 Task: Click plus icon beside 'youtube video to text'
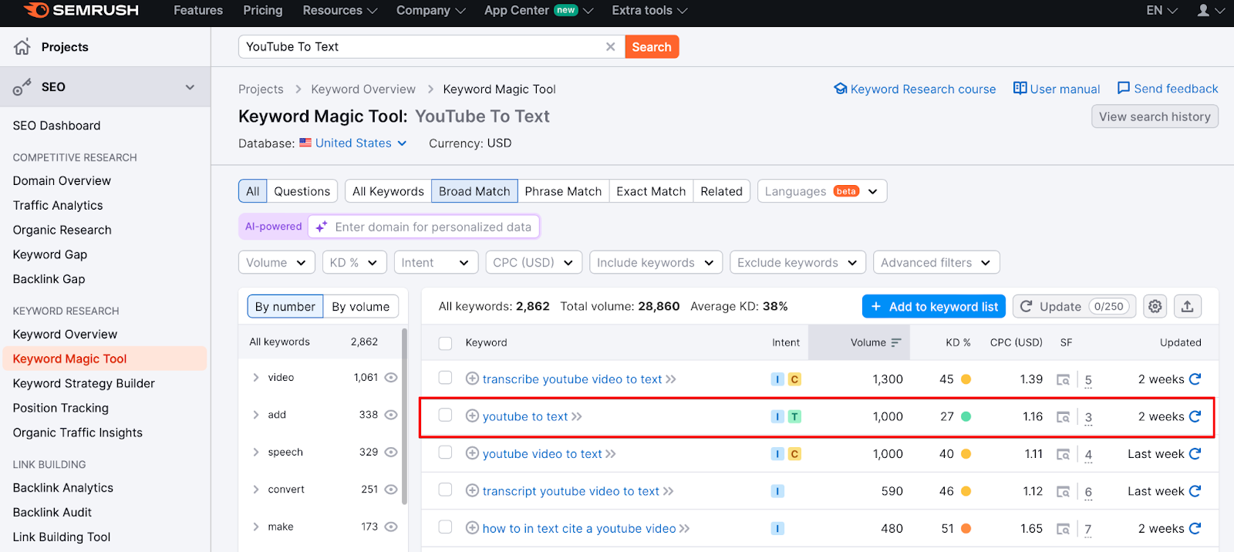pyautogui.click(x=472, y=453)
